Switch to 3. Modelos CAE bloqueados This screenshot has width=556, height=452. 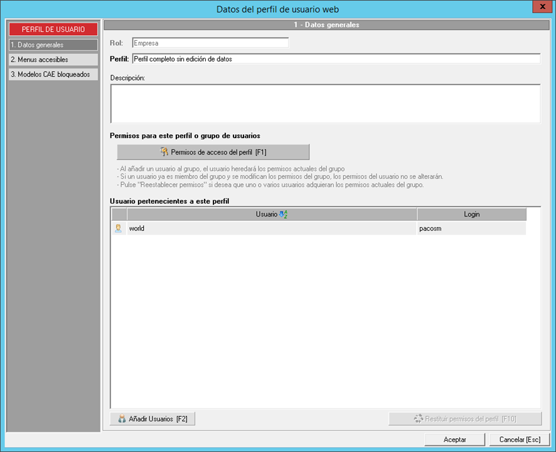[53, 74]
